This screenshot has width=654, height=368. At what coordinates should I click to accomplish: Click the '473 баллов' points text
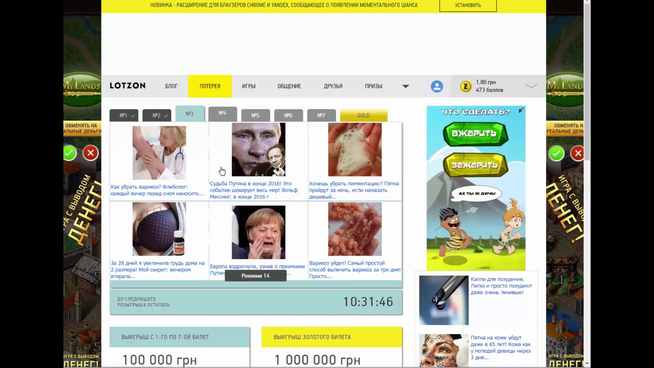coord(489,90)
